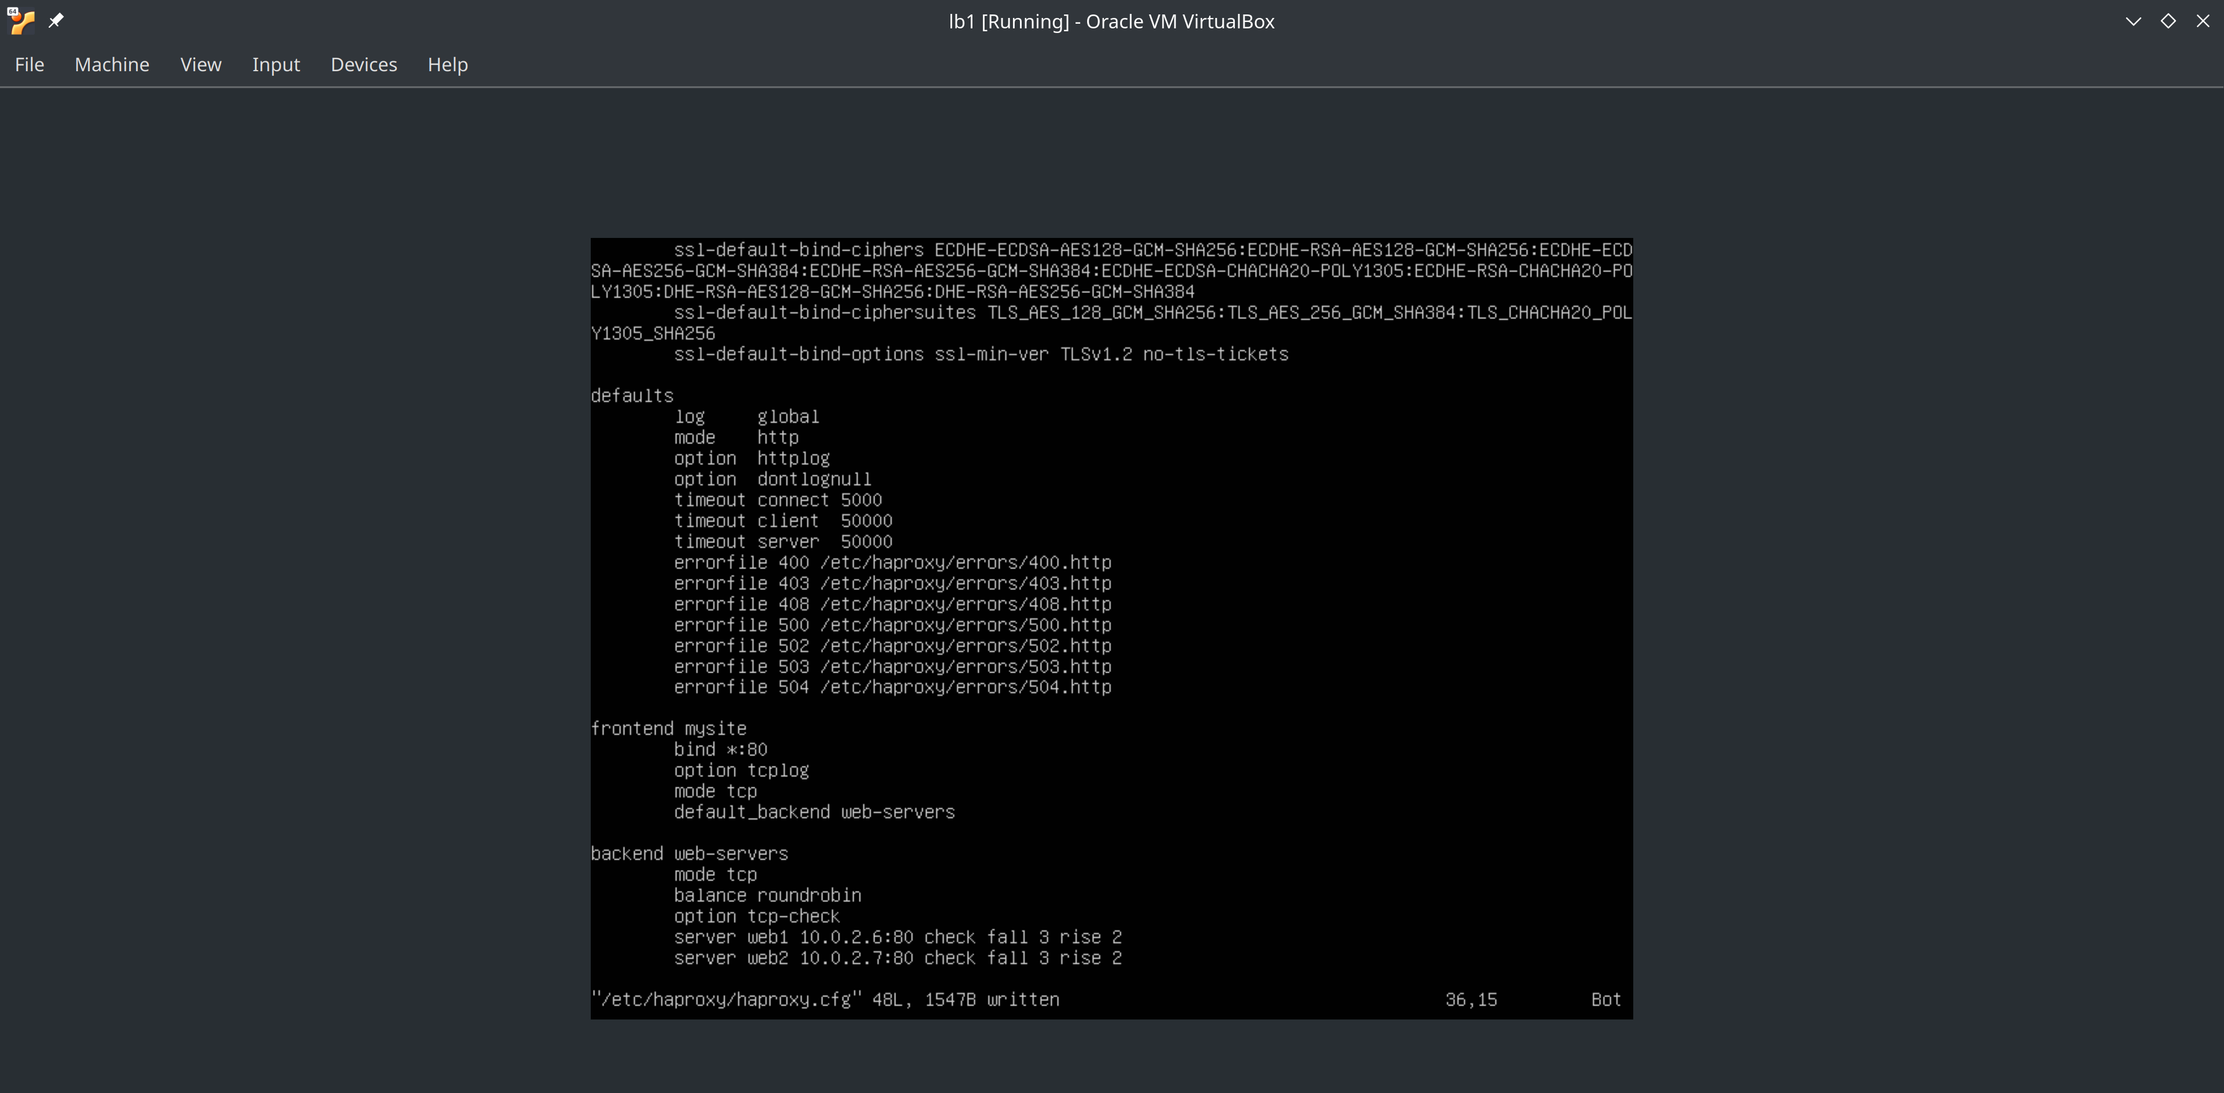Screen dimensions: 2224x1093
Task: Click the haproxy.cfg written status message
Action: click(825, 1000)
